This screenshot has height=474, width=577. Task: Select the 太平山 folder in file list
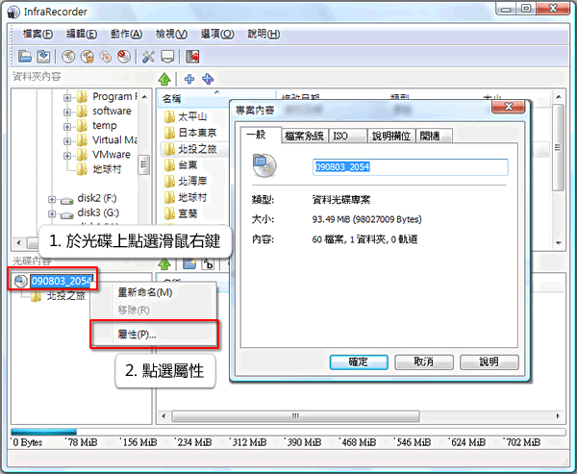[x=186, y=117]
